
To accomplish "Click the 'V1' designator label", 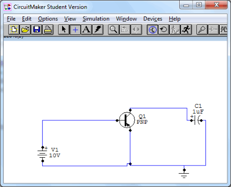I will click(x=55, y=149).
